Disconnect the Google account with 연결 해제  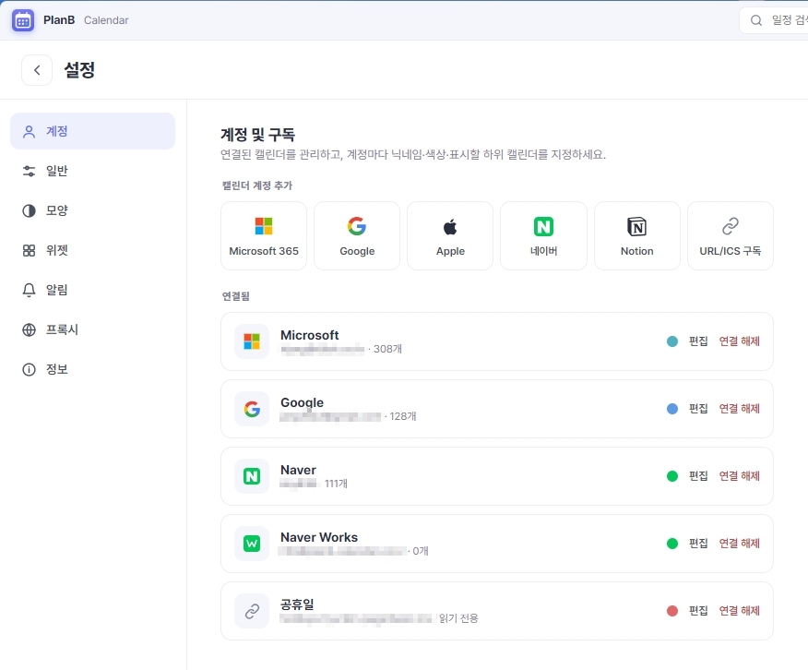pyautogui.click(x=740, y=409)
